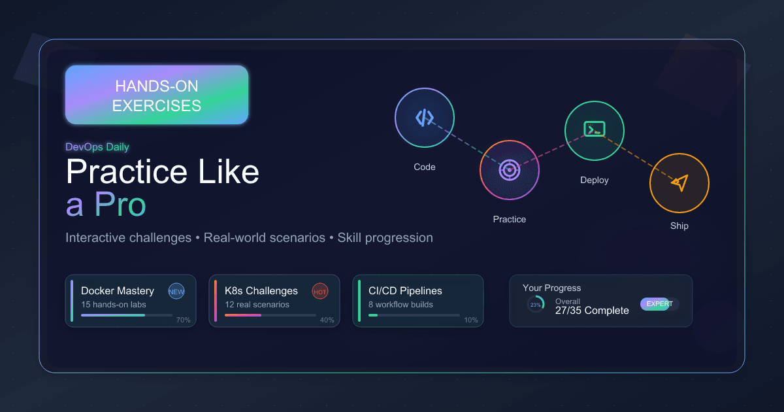The width and height of the screenshot is (784, 412).
Task: Click the Deploy terminal icon
Action: [594, 131]
